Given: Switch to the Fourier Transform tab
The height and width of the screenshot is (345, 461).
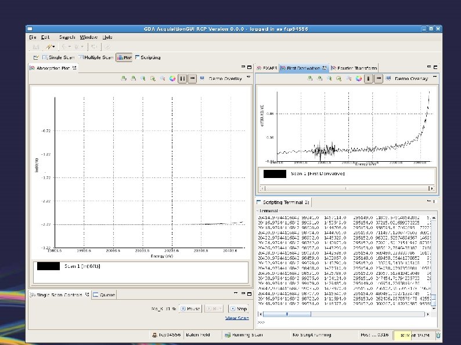Looking at the screenshot, I should [356, 68].
